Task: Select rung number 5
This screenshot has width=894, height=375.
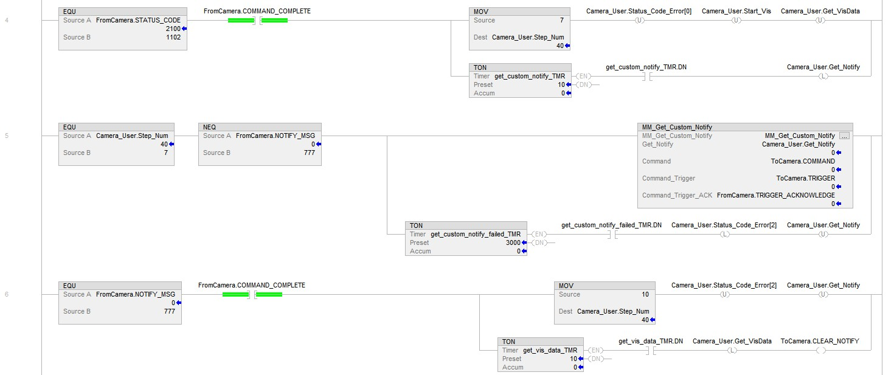Action: [x=7, y=136]
